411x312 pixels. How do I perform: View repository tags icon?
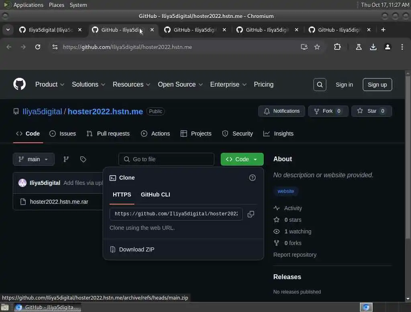pyautogui.click(x=83, y=159)
